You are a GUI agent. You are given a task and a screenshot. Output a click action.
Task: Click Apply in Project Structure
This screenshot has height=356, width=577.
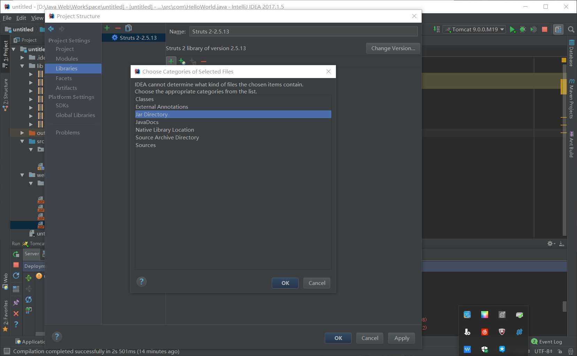tap(402, 338)
